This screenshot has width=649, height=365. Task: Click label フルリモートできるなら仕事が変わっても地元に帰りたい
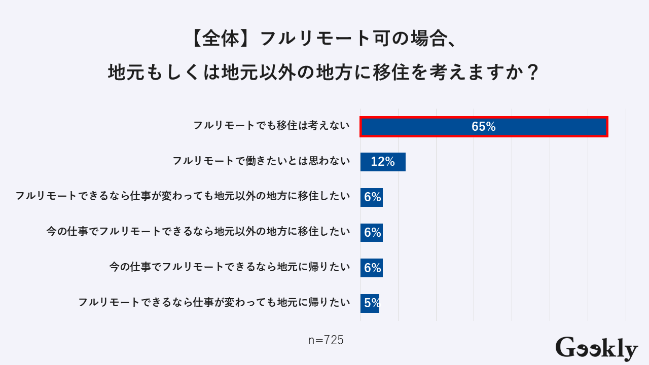pyautogui.click(x=214, y=303)
